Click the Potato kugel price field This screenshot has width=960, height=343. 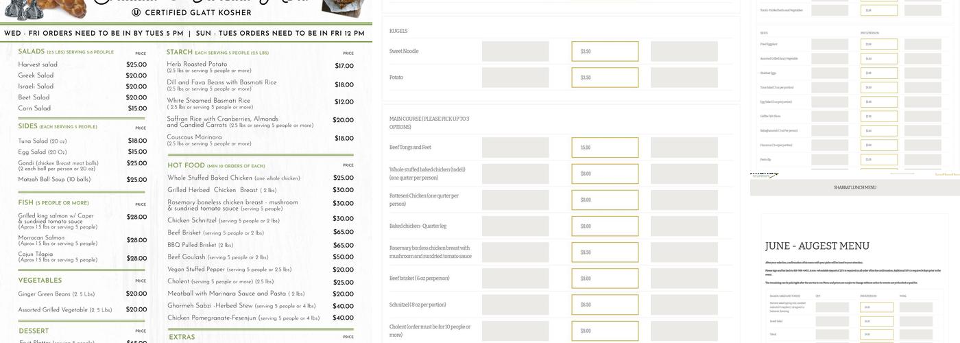604,78
